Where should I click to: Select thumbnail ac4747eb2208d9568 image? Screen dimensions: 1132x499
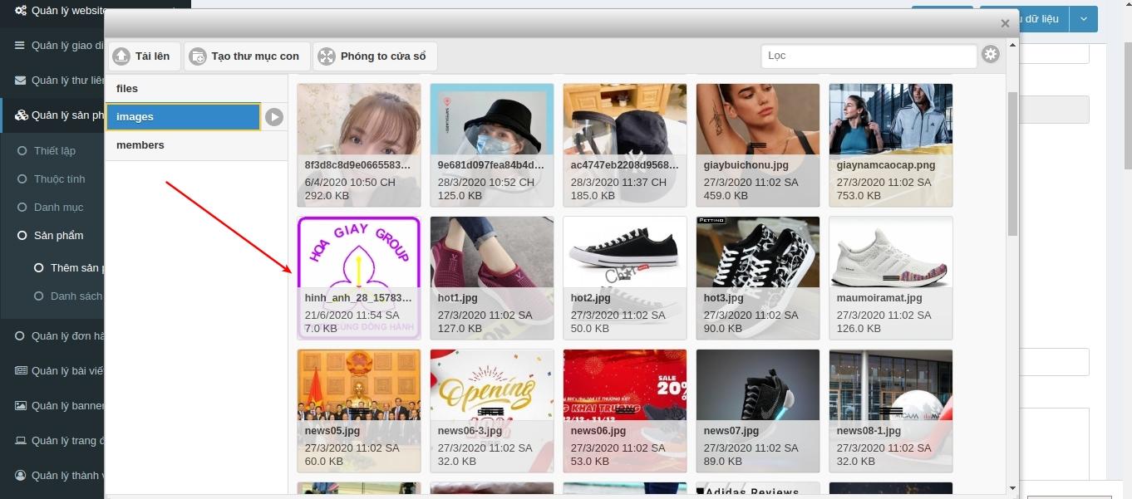coord(625,145)
